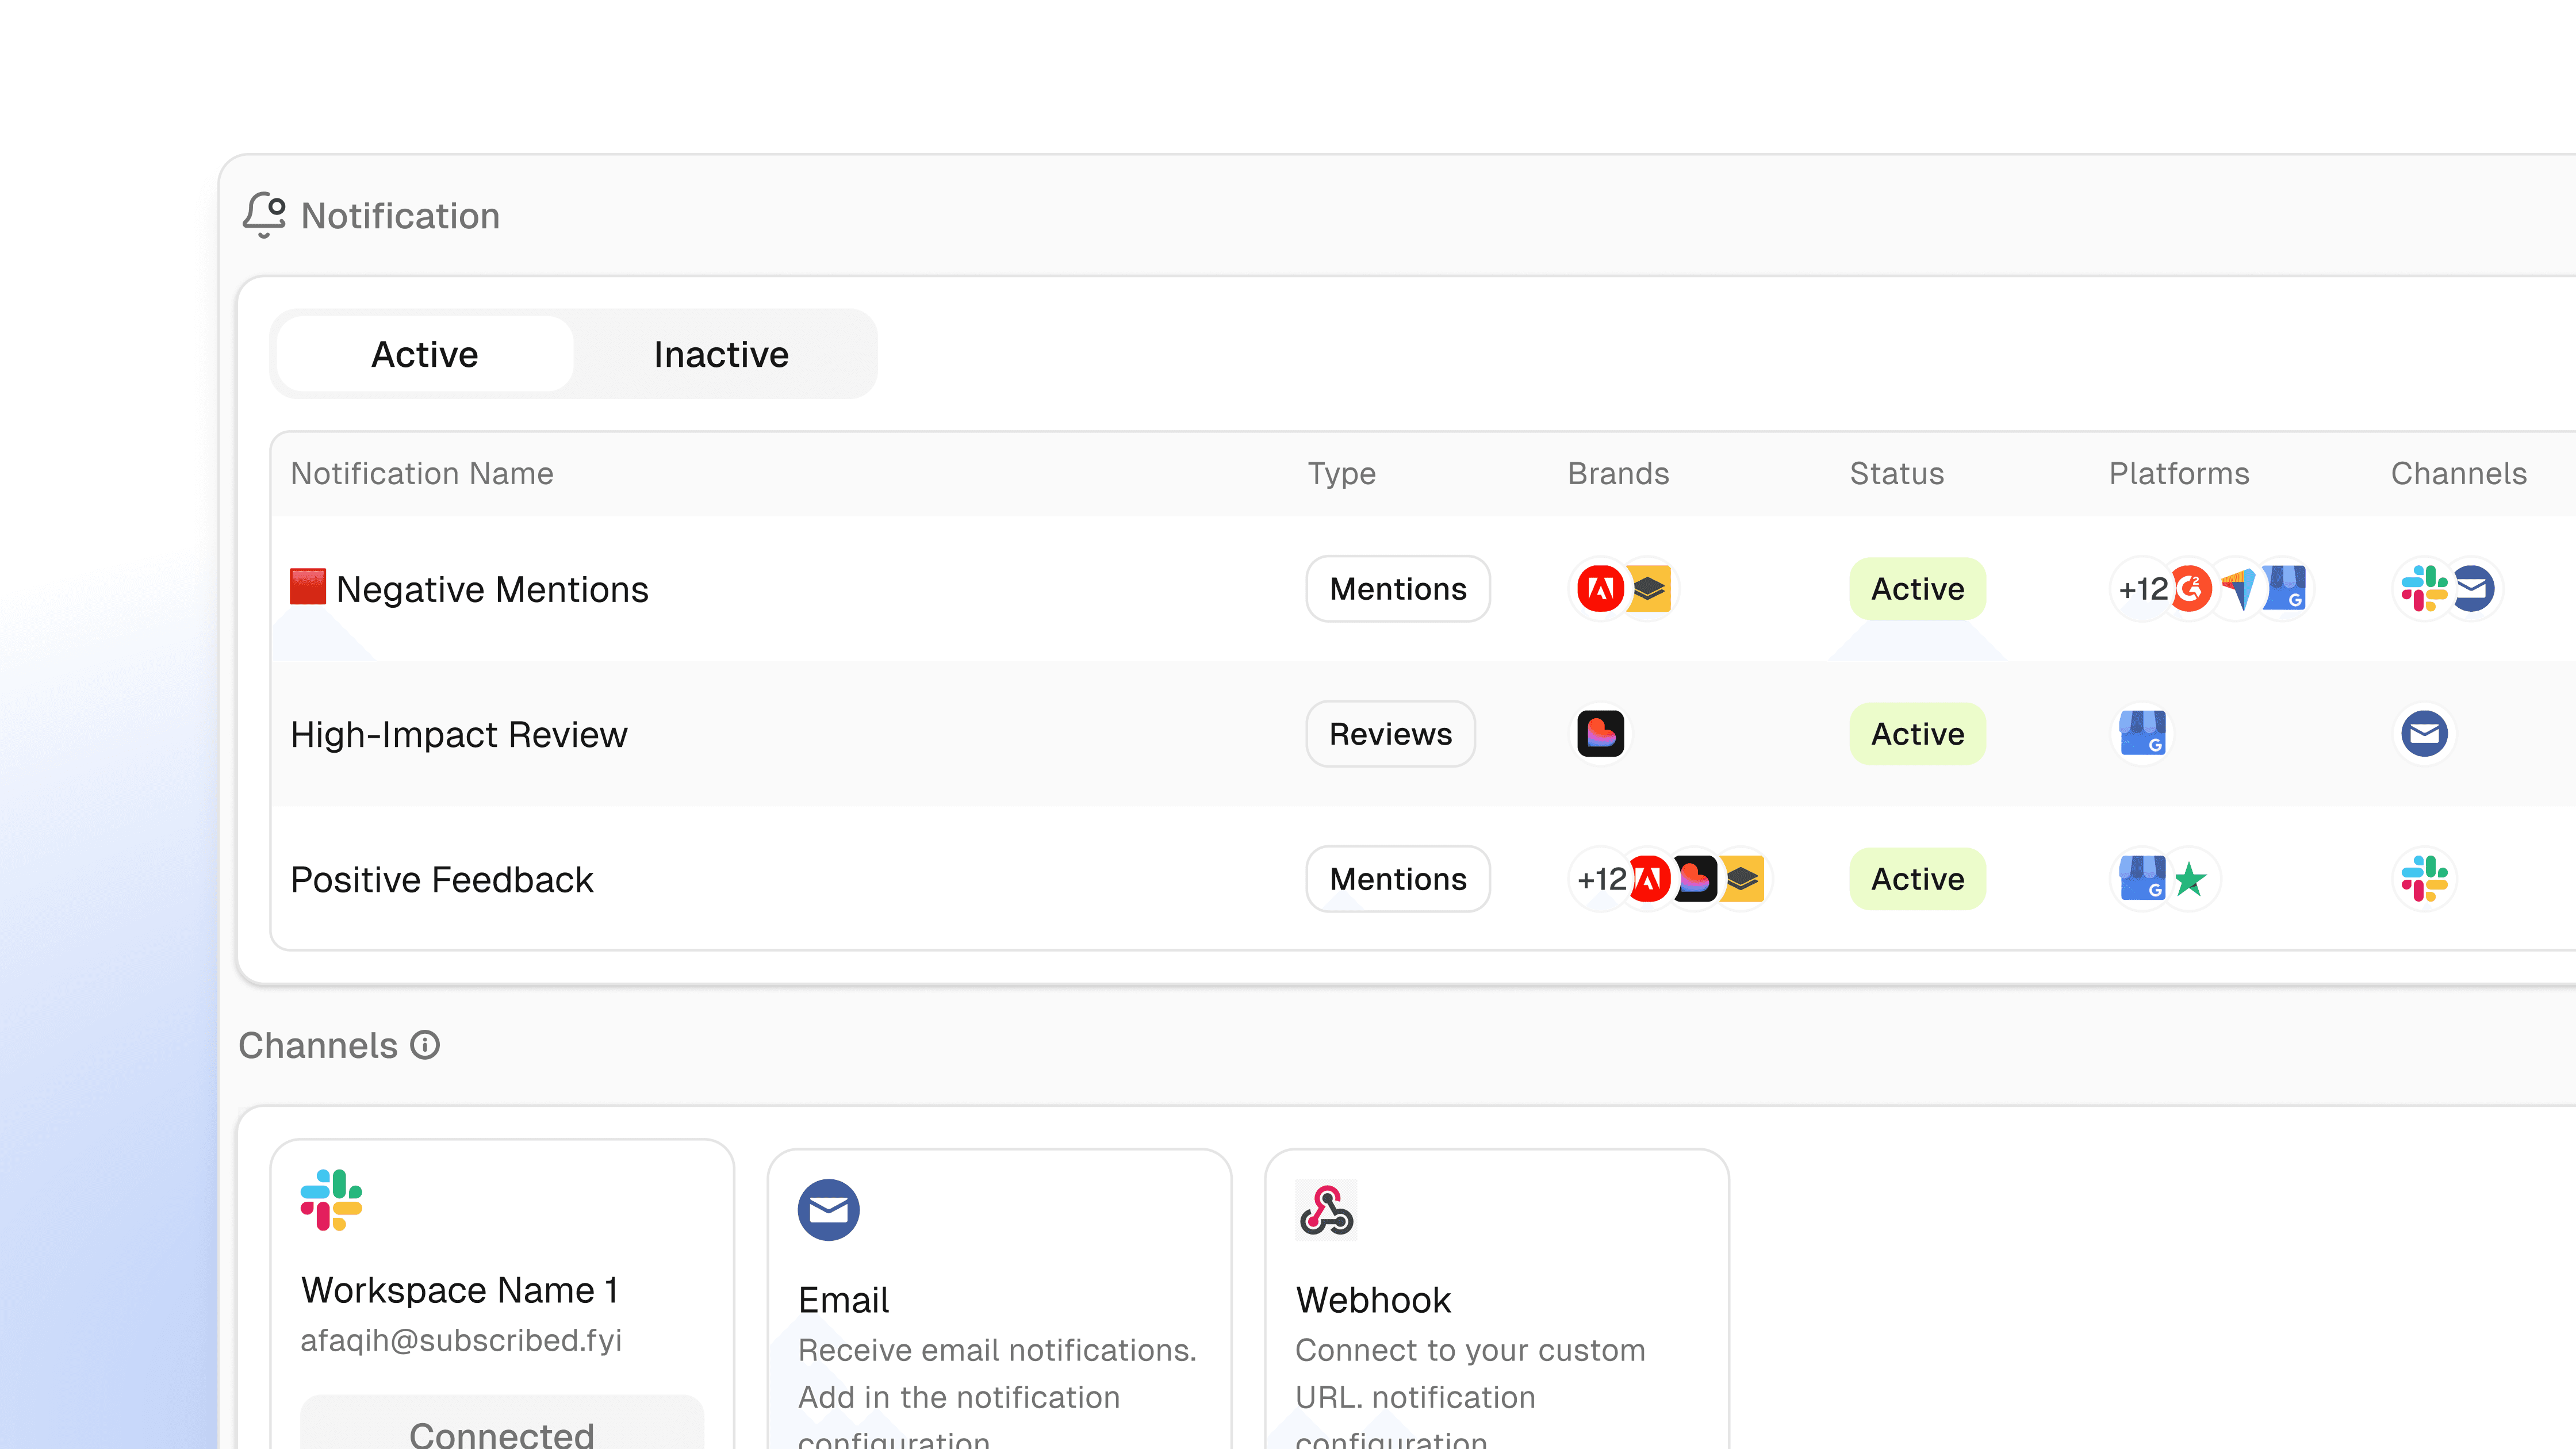
Task: Click Adobe brand icon in Negative Mentions row
Action: point(1600,589)
